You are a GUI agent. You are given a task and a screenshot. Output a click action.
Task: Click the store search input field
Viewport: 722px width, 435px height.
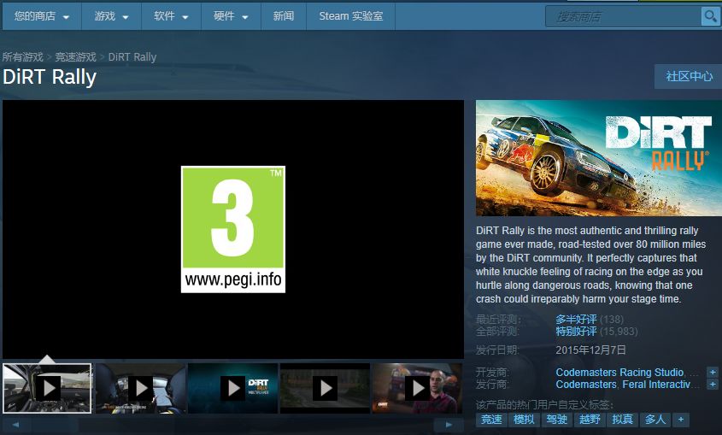624,16
